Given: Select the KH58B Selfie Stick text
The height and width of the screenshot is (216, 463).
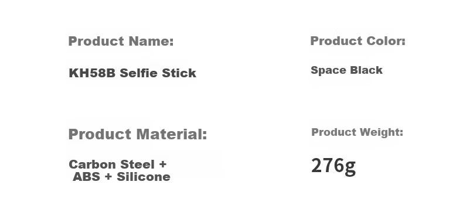Looking at the screenshot, I should (132, 73).
